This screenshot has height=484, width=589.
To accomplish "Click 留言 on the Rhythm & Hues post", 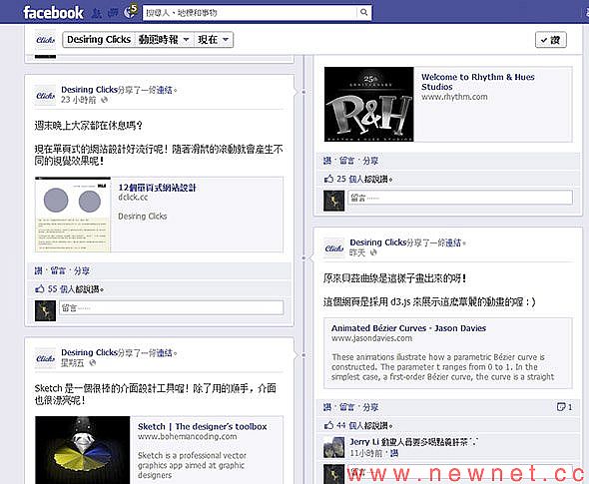I will pyautogui.click(x=346, y=161).
